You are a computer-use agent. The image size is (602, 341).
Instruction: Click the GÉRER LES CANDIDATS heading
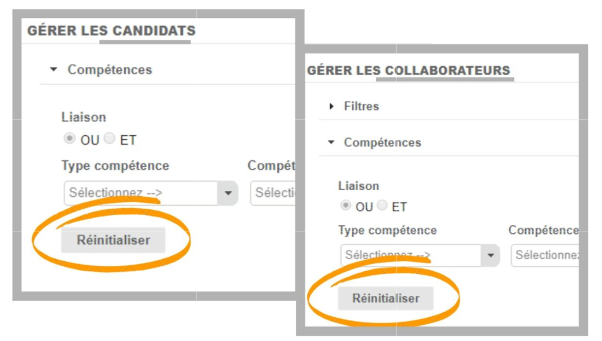coord(111,30)
